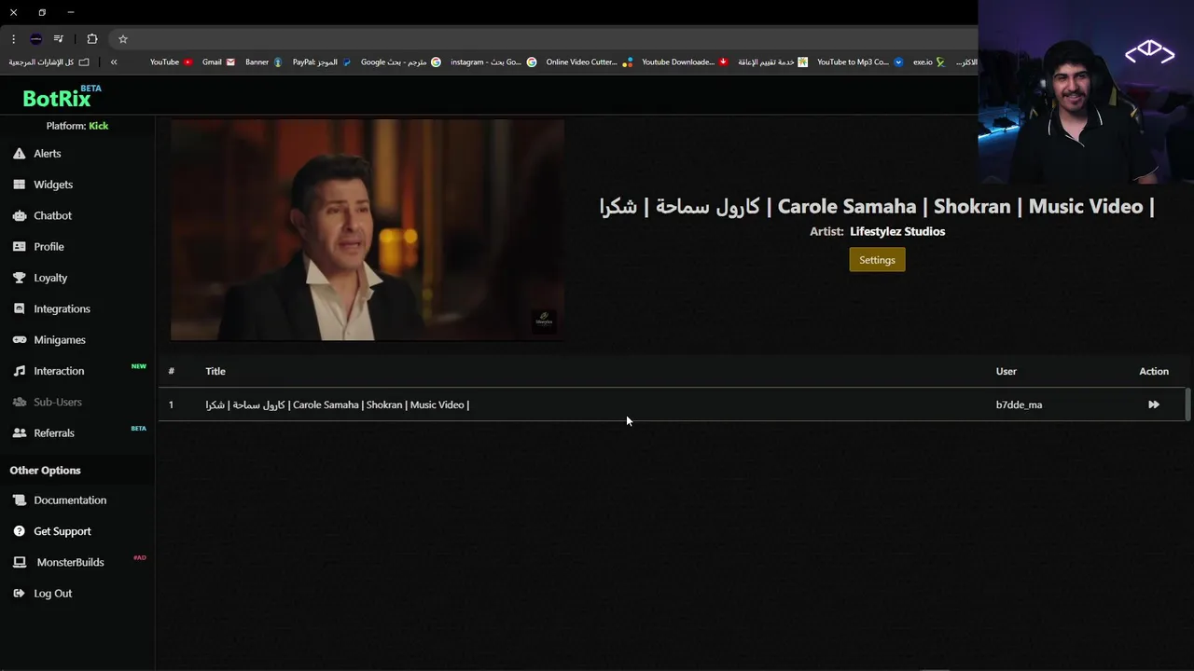Open the Loyalty menu item

click(50, 278)
